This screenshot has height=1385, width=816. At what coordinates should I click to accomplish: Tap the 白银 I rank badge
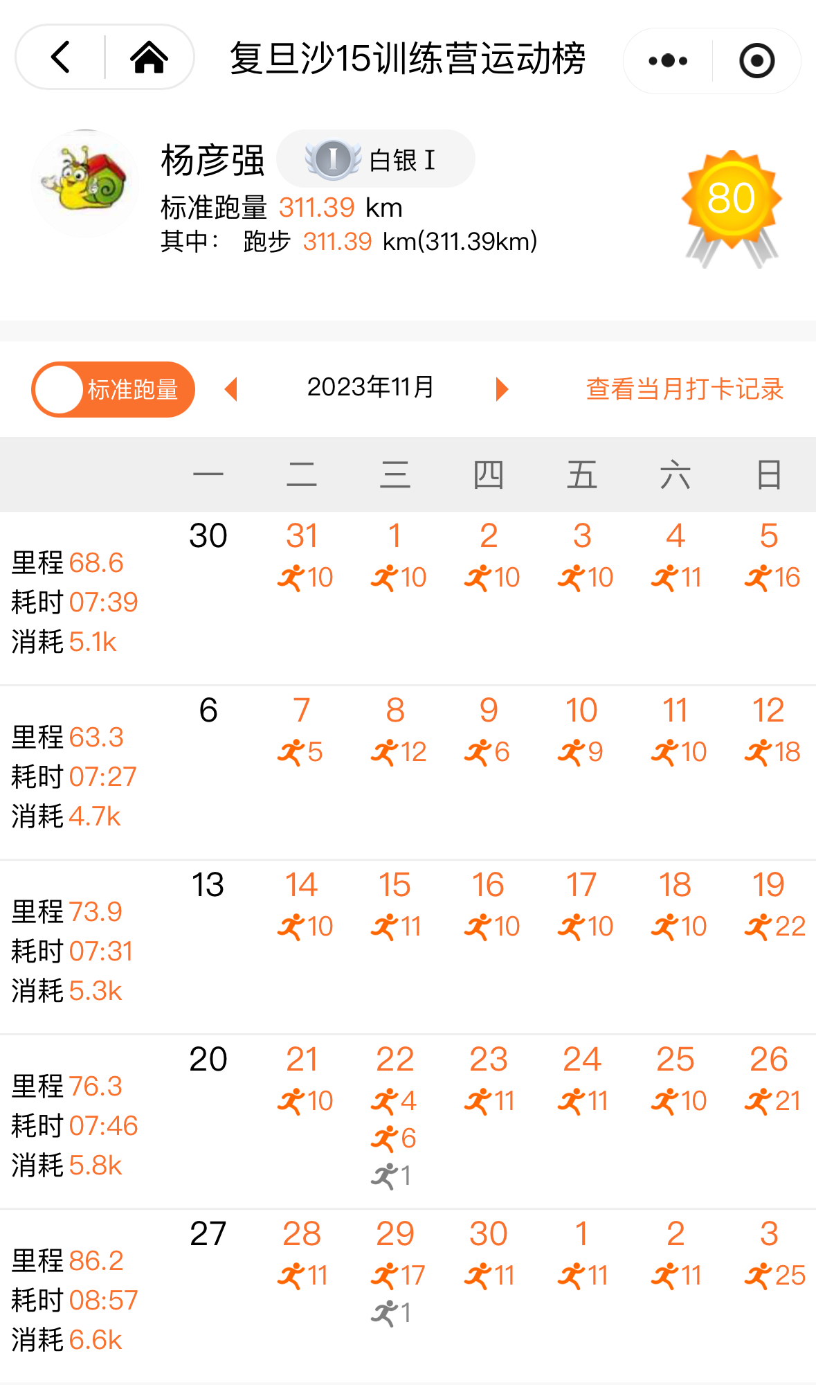pos(375,159)
